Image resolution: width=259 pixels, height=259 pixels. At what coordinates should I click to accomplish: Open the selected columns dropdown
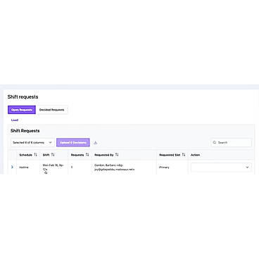(x=32, y=142)
